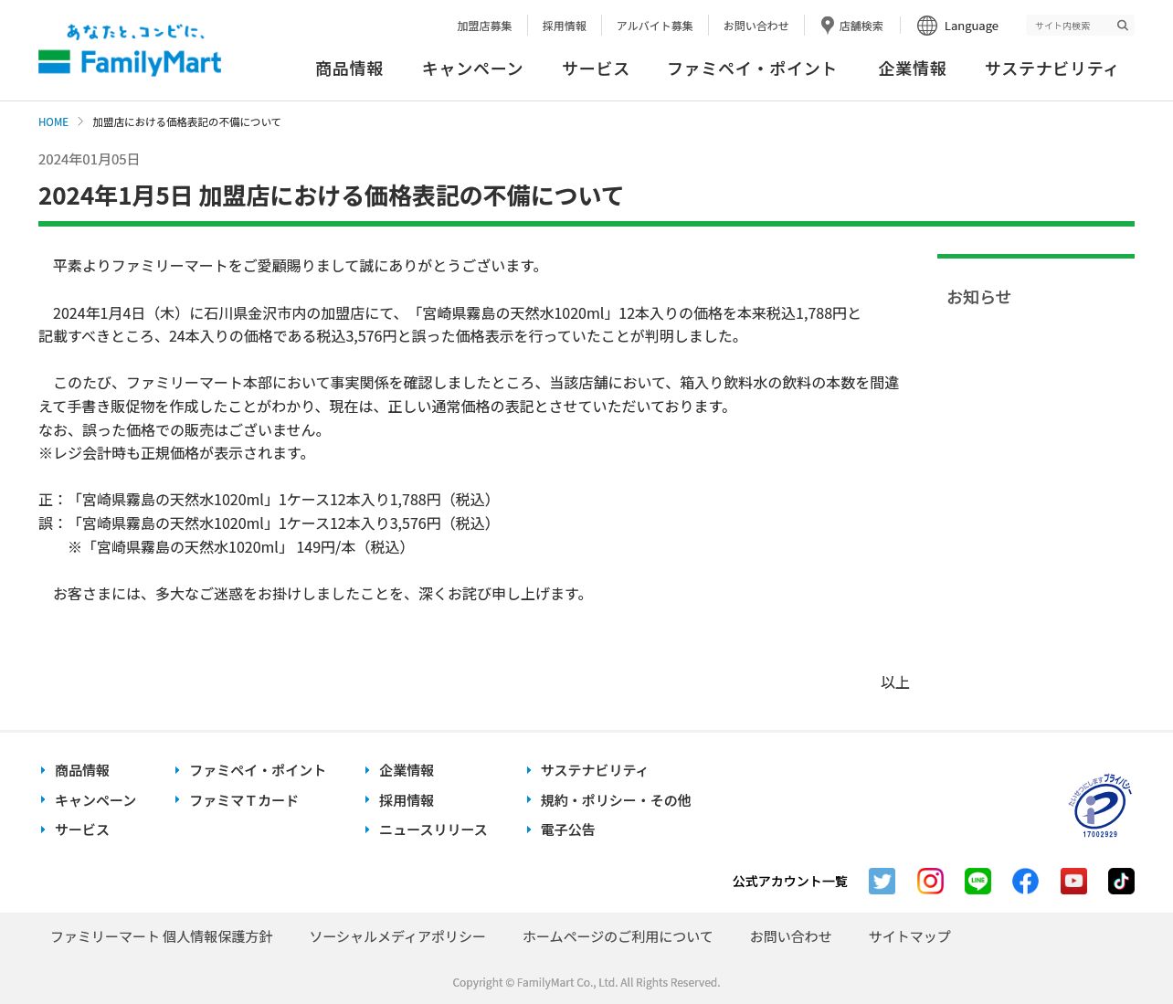Click the bottom お問い合わせ link
This screenshot has height=1004, width=1173.
790,936
